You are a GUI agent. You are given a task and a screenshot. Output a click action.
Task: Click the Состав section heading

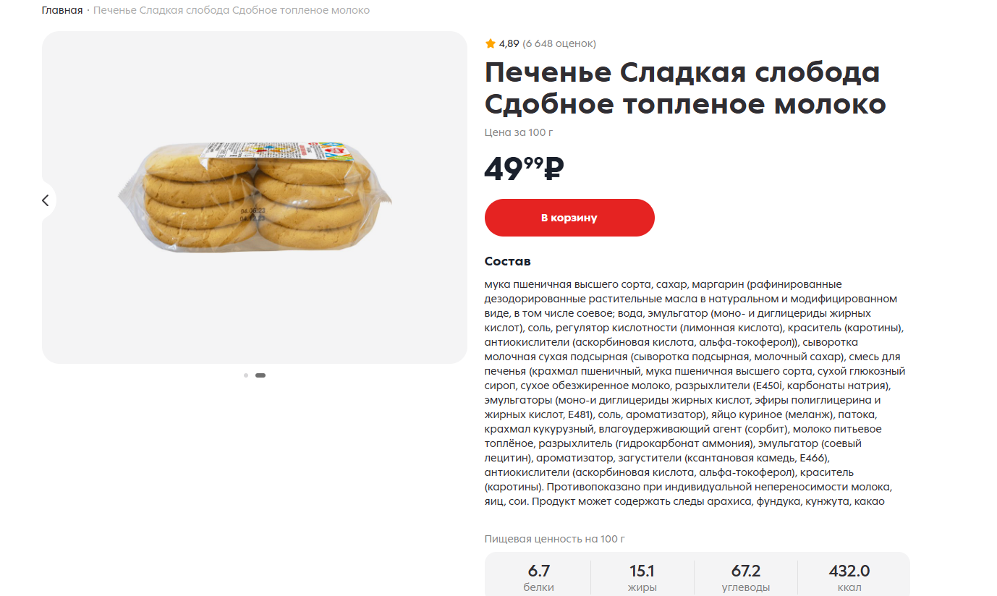click(x=508, y=261)
